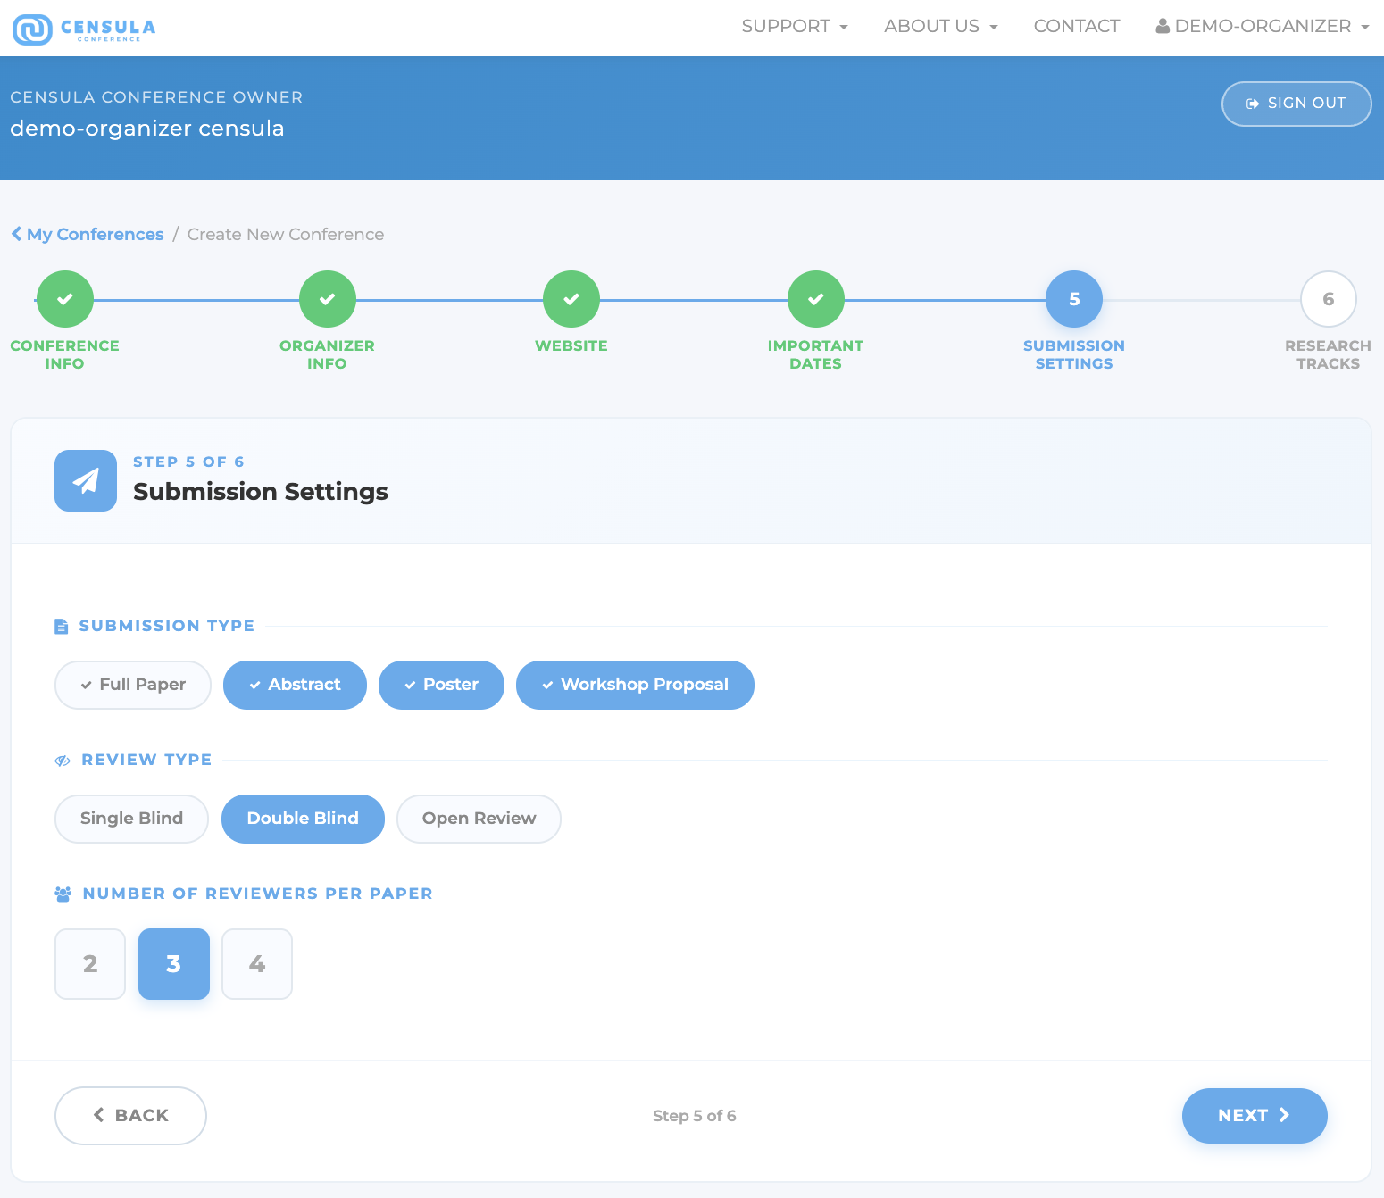Click the Next button
1384x1198 pixels.
pyautogui.click(x=1255, y=1116)
